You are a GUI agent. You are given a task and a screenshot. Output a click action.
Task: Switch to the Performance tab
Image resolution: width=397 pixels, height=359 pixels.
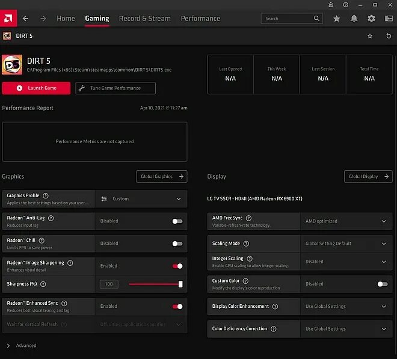click(200, 19)
